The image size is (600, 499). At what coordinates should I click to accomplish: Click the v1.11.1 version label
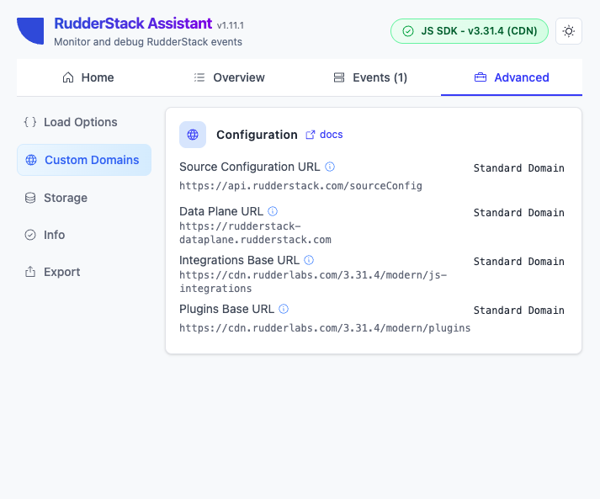point(231,25)
